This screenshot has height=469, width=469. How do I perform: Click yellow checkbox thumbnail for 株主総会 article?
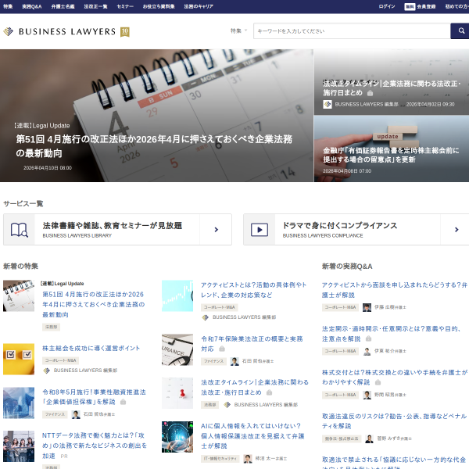coord(19,360)
